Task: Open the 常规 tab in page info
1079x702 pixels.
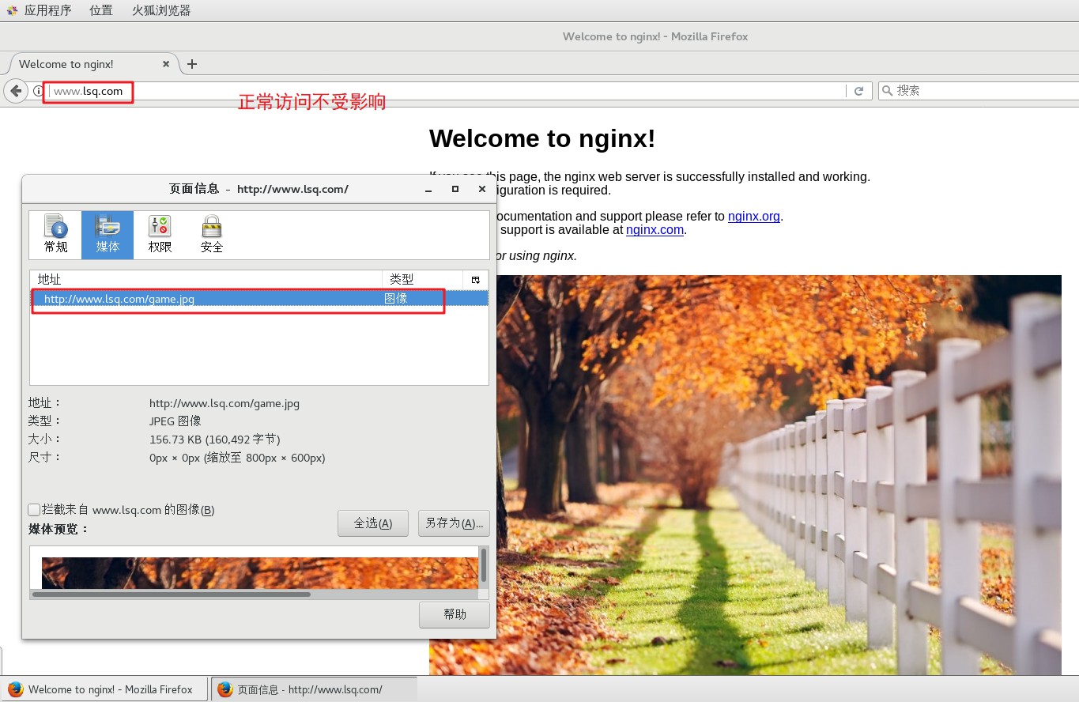Action: tap(55, 235)
